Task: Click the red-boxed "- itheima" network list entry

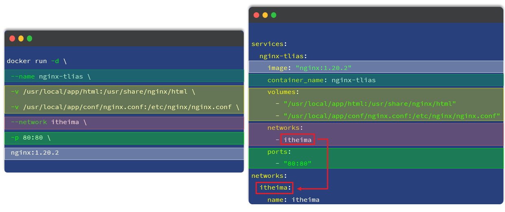Action: (x=297, y=140)
